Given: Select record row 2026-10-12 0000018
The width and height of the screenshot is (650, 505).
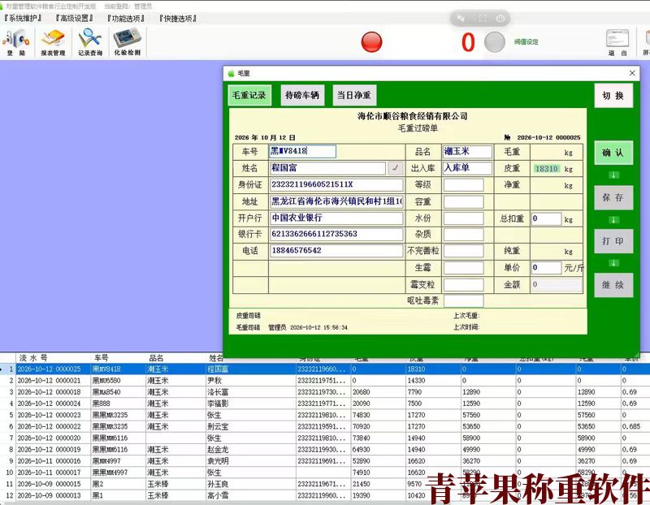Looking at the screenshot, I should [325, 392].
